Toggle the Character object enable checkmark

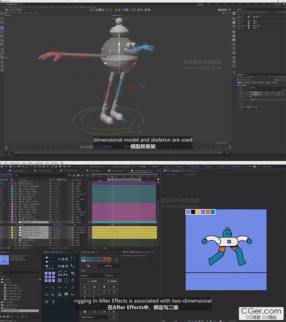click(252, 15)
